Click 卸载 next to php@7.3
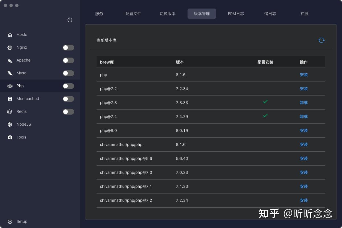 pyautogui.click(x=304, y=103)
